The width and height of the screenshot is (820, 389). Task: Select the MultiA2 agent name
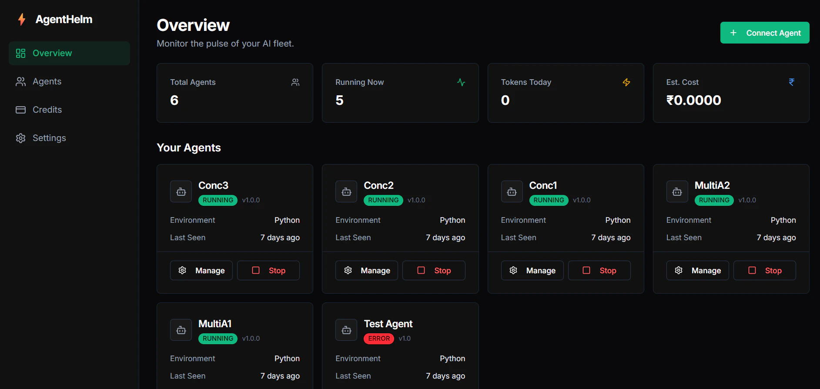(x=712, y=185)
